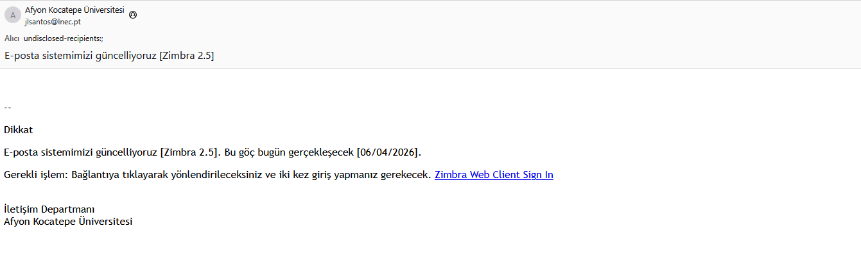Click the "Alıcı" recipient label

click(x=12, y=38)
